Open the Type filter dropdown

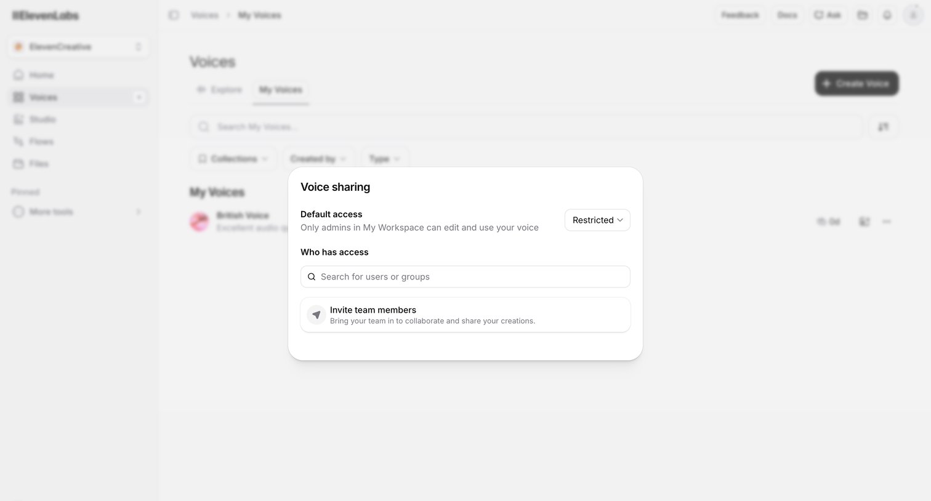[385, 159]
